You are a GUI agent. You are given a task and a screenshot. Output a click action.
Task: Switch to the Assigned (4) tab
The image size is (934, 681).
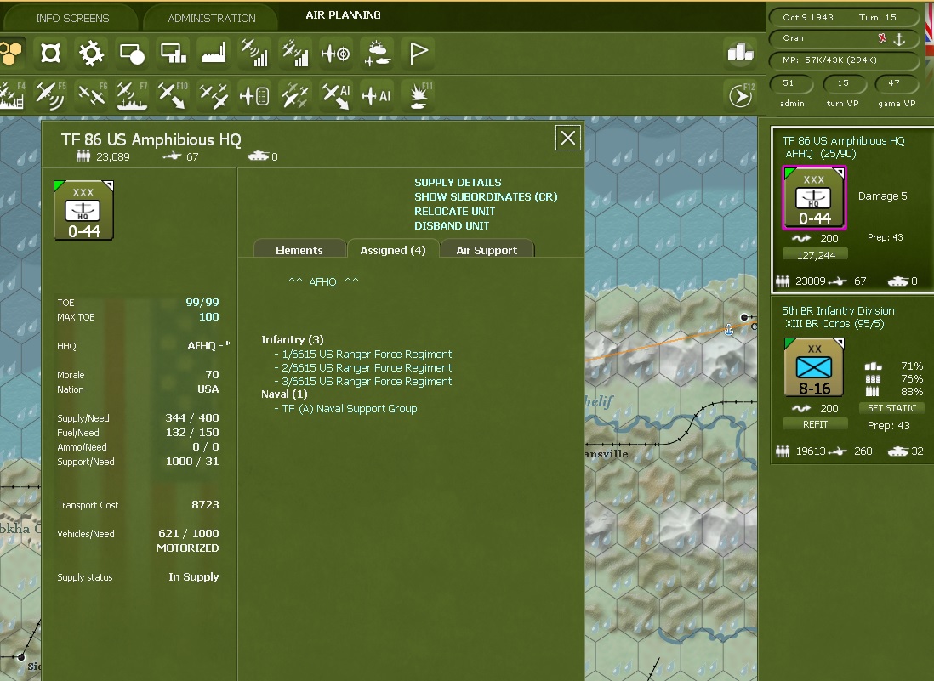point(392,250)
